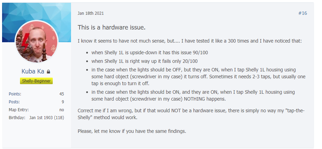Image resolution: width=322 pixels, height=149 pixels.
Task: Open the Posts link in user stats
Action: pyautogui.click(x=14, y=102)
